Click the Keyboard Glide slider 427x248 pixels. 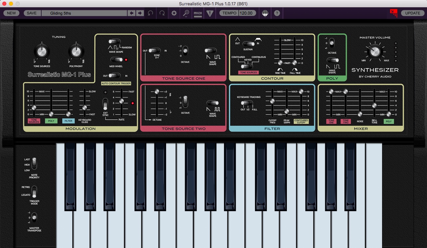click(85, 107)
